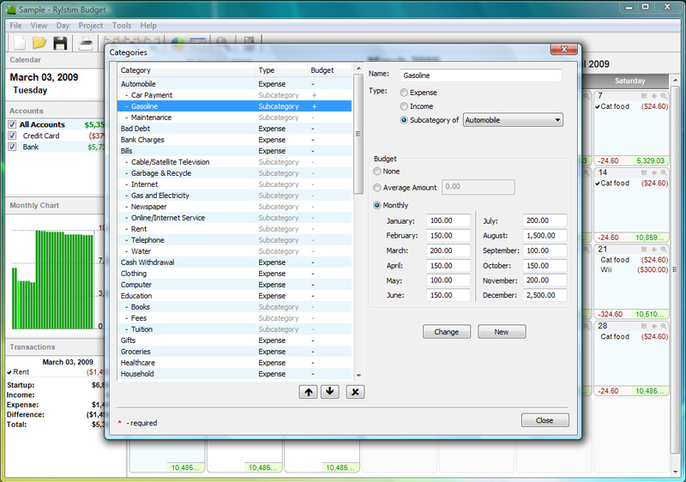Screen dimensions: 686x482
Task: Move category up with the up arrow
Action: [x=308, y=391]
